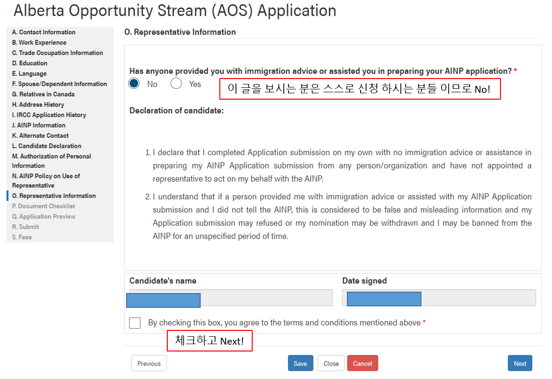Image resolution: width=552 pixels, height=379 pixels.
Task: Open L. Candidate Declaration section
Action: pos(47,146)
